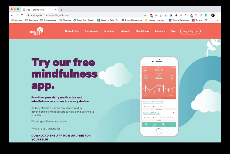Click the address bar URL field

pos(87,15)
